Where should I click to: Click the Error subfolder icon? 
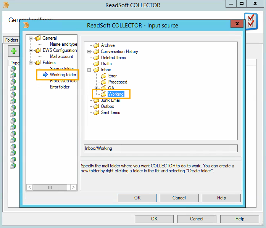(x=103, y=76)
